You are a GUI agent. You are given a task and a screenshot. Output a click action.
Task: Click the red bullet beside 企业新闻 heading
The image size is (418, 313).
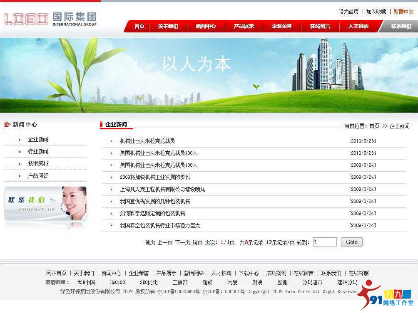coord(100,123)
